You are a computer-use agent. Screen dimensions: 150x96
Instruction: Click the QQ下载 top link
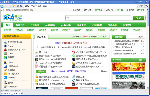[x=120, y=10]
